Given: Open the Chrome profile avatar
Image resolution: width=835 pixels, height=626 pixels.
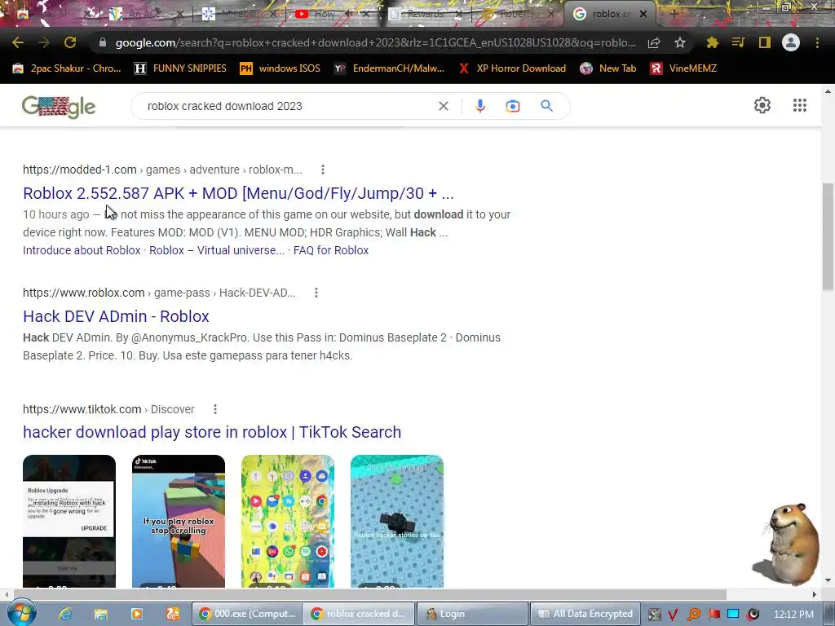Looking at the screenshot, I should pyautogui.click(x=791, y=42).
